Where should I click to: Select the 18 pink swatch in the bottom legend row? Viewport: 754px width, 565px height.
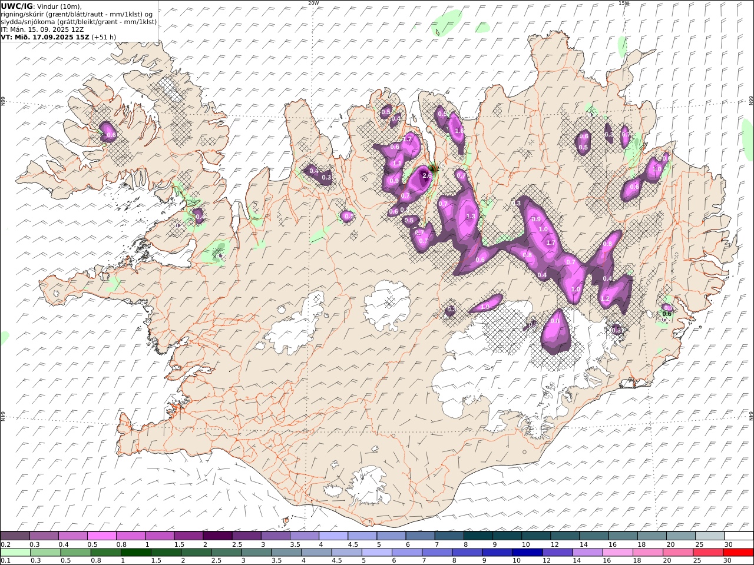648,553
